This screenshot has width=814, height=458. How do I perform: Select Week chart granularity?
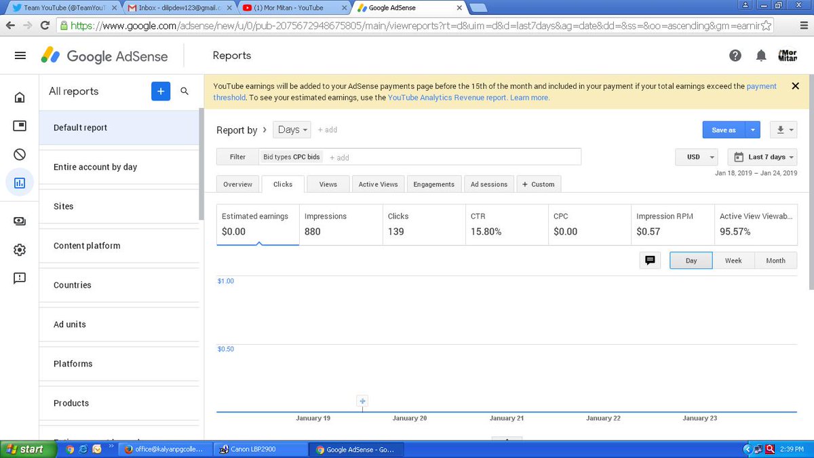(x=733, y=260)
